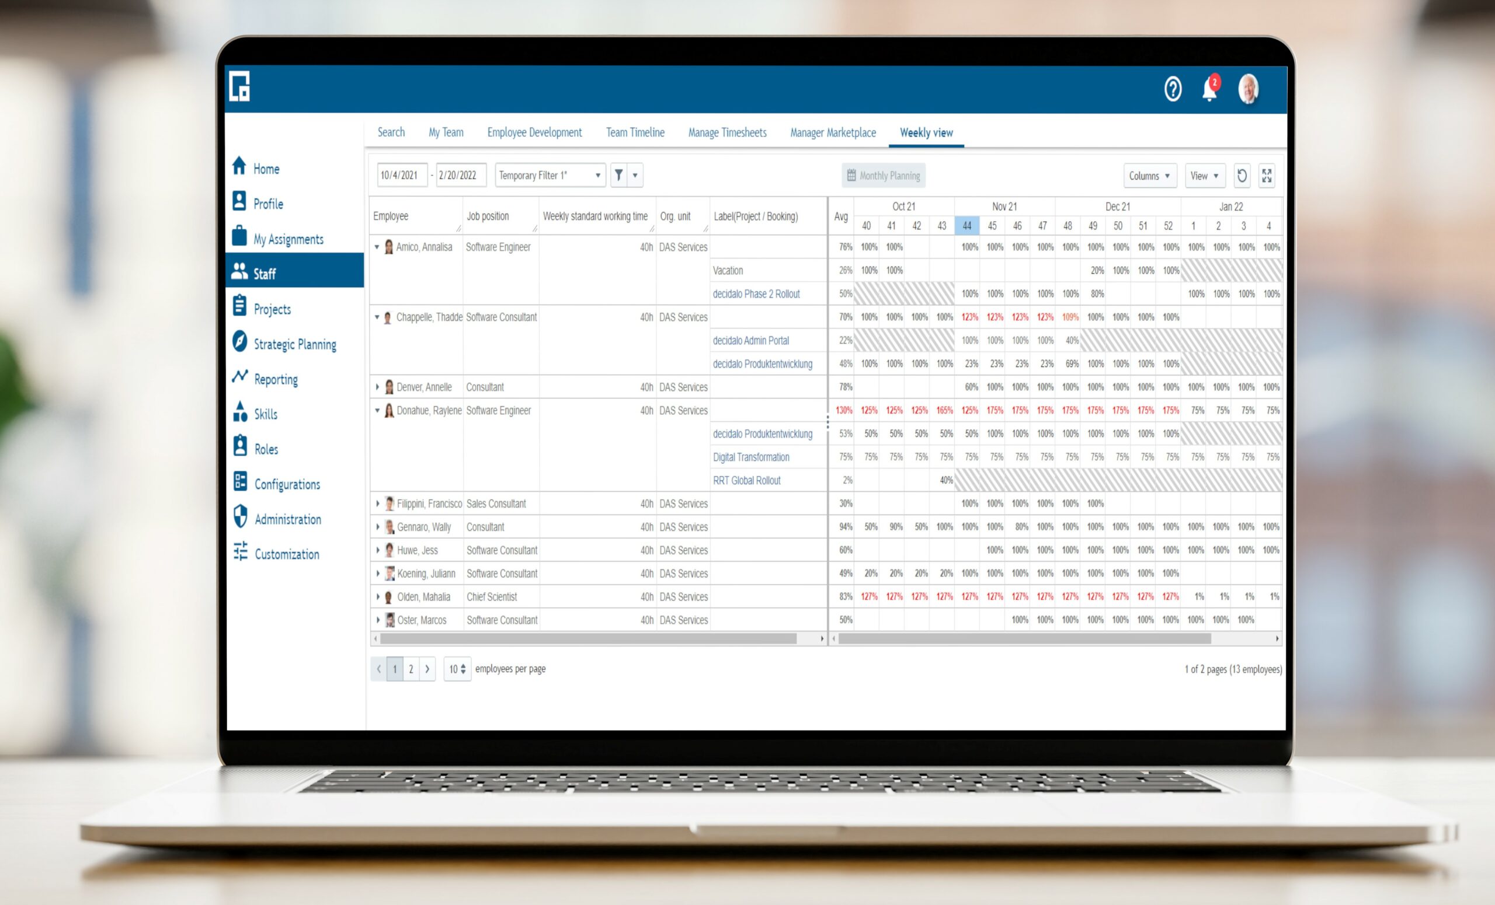
Task: Open the Home page from the sidebar
Action: [266, 169]
